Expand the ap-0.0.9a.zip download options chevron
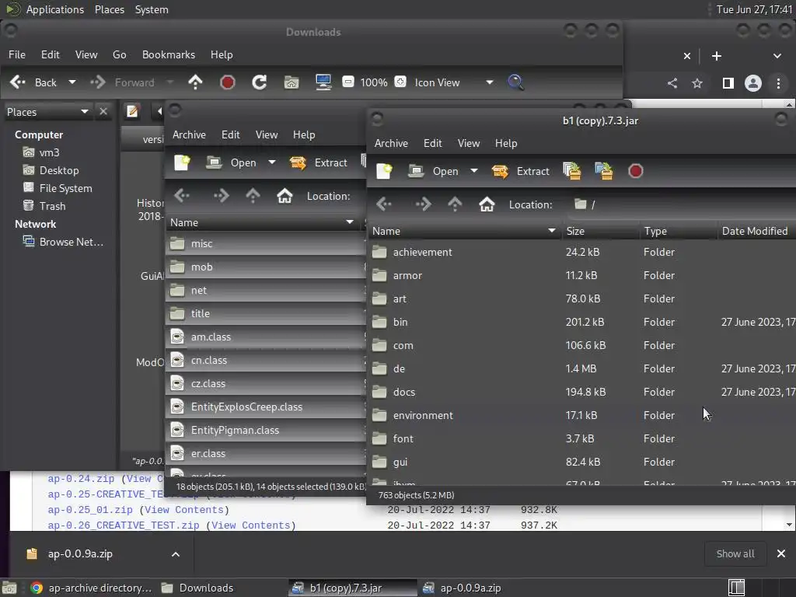This screenshot has width=796, height=597. [176, 554]
